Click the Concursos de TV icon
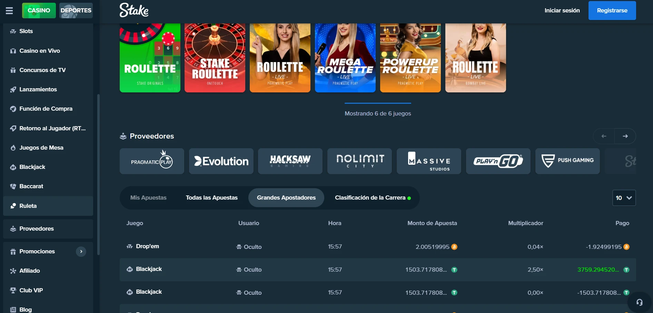653x313 pixels. click(13, 70)
